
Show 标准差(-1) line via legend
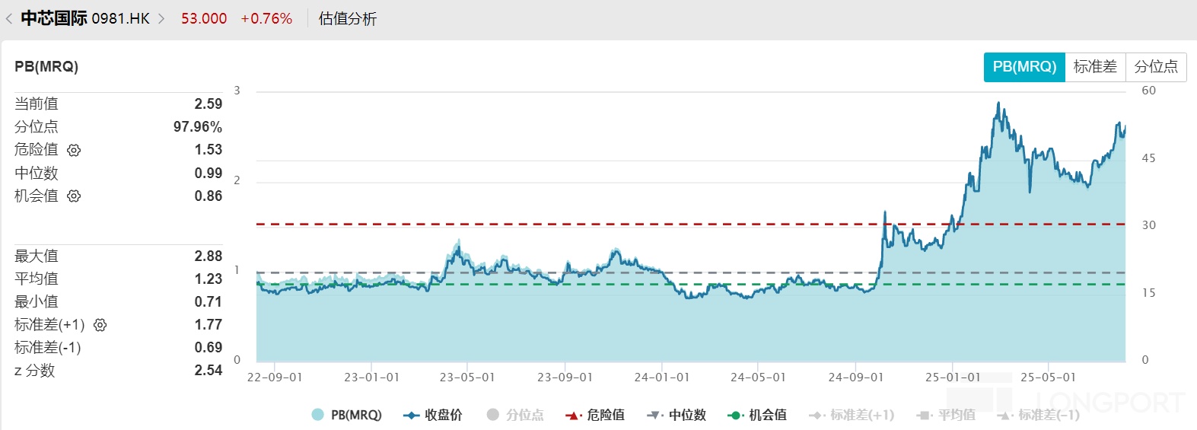click(1039, 415)
